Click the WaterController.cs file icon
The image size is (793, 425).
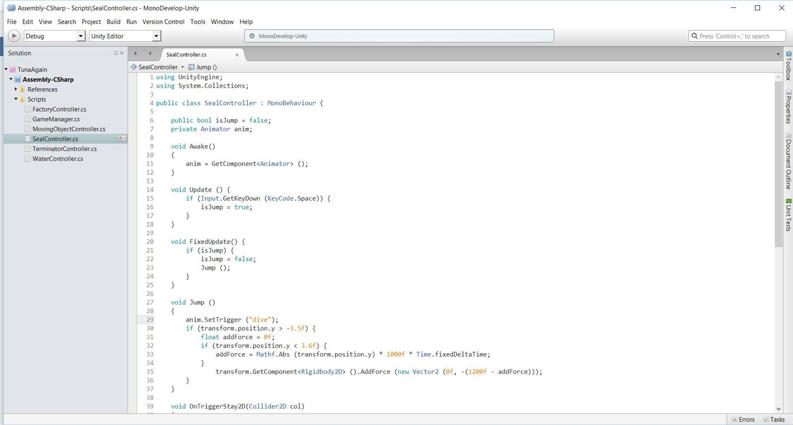click(x=28, y=159)
